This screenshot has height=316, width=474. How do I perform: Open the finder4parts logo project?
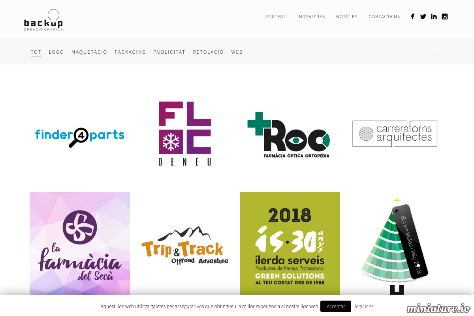coord(80,134)
